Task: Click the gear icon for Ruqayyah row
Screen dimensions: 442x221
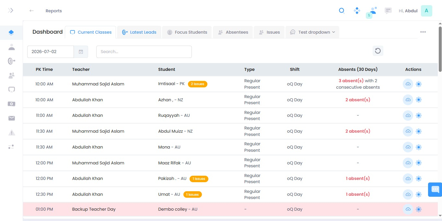Action: [x=419, y=116]
